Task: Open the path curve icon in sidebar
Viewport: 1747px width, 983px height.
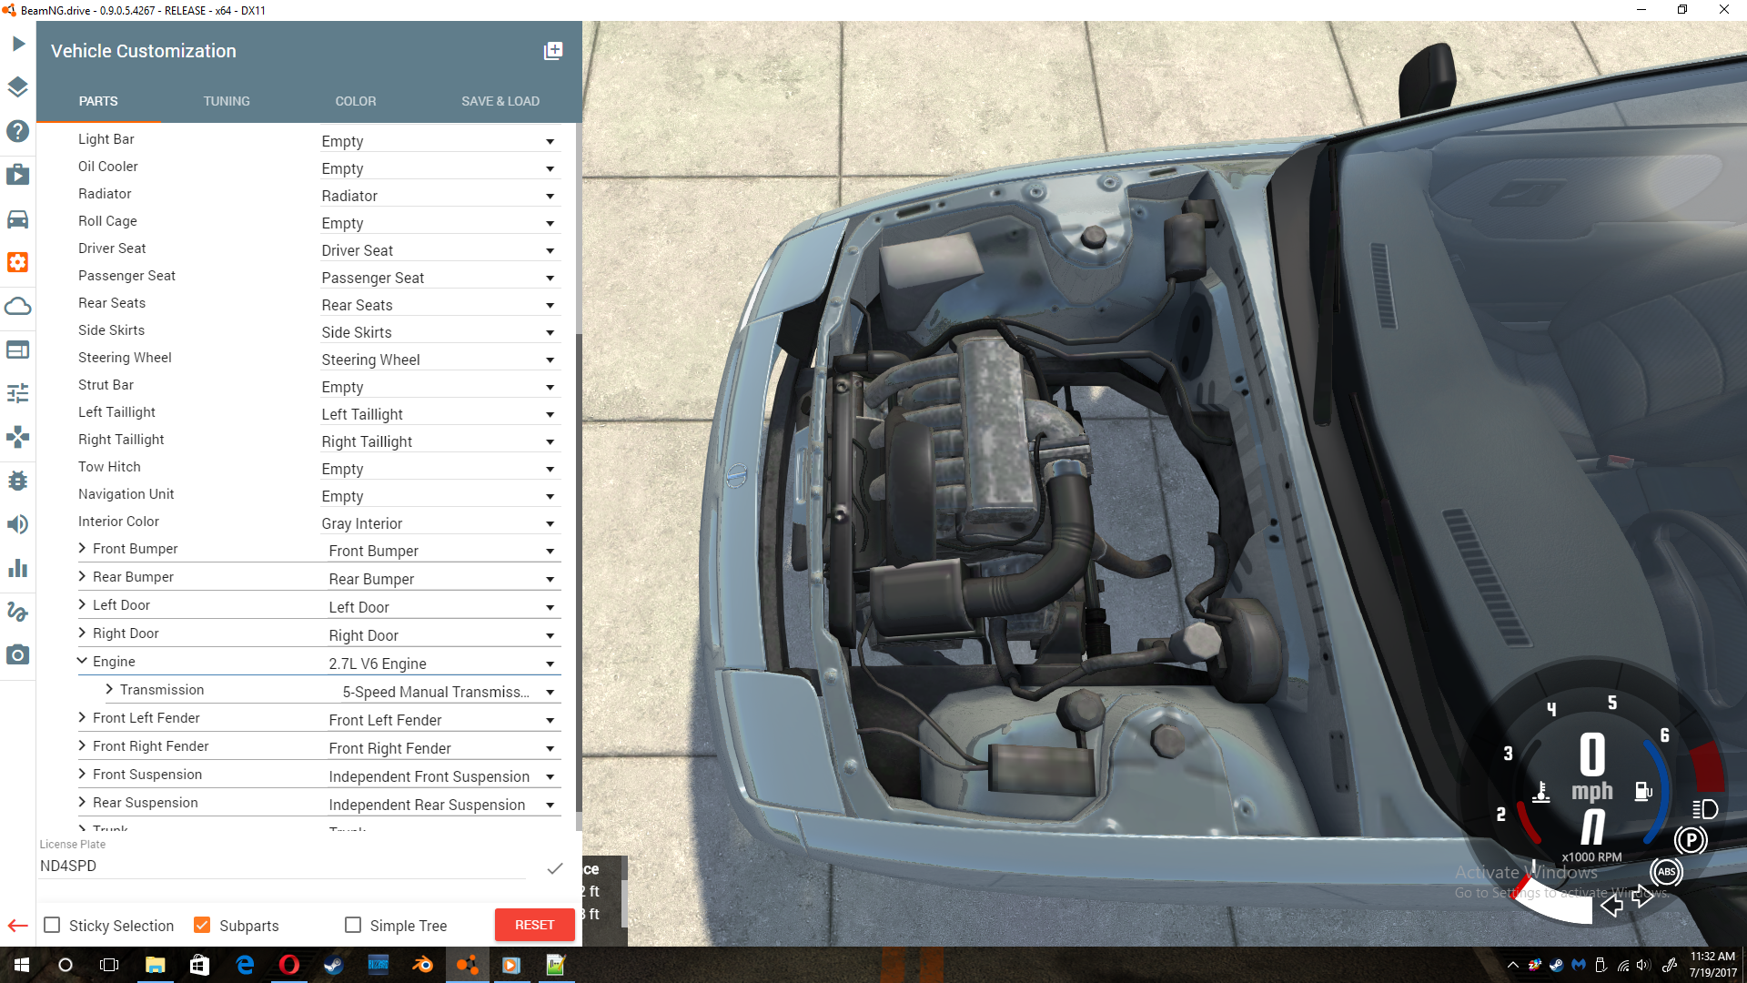Action: [x=18, y=612]
